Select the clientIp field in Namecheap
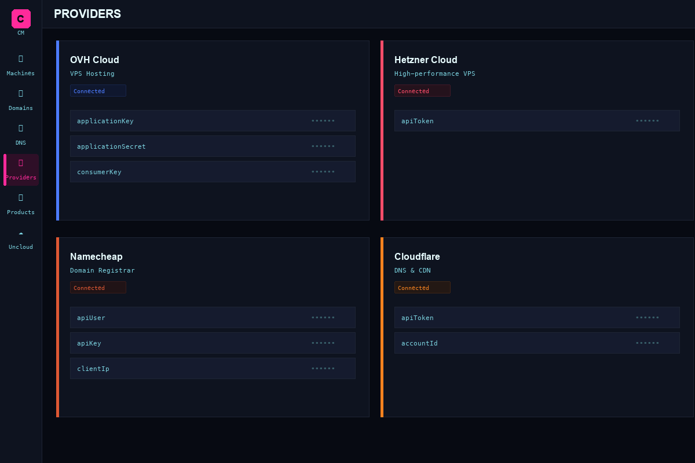The image size is (695, 463). click(213, 369)
